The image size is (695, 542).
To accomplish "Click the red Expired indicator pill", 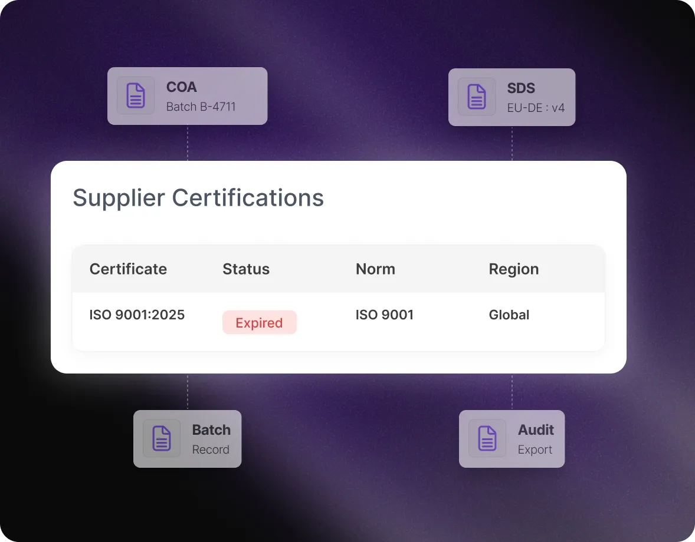I will [x=260, y=322].
